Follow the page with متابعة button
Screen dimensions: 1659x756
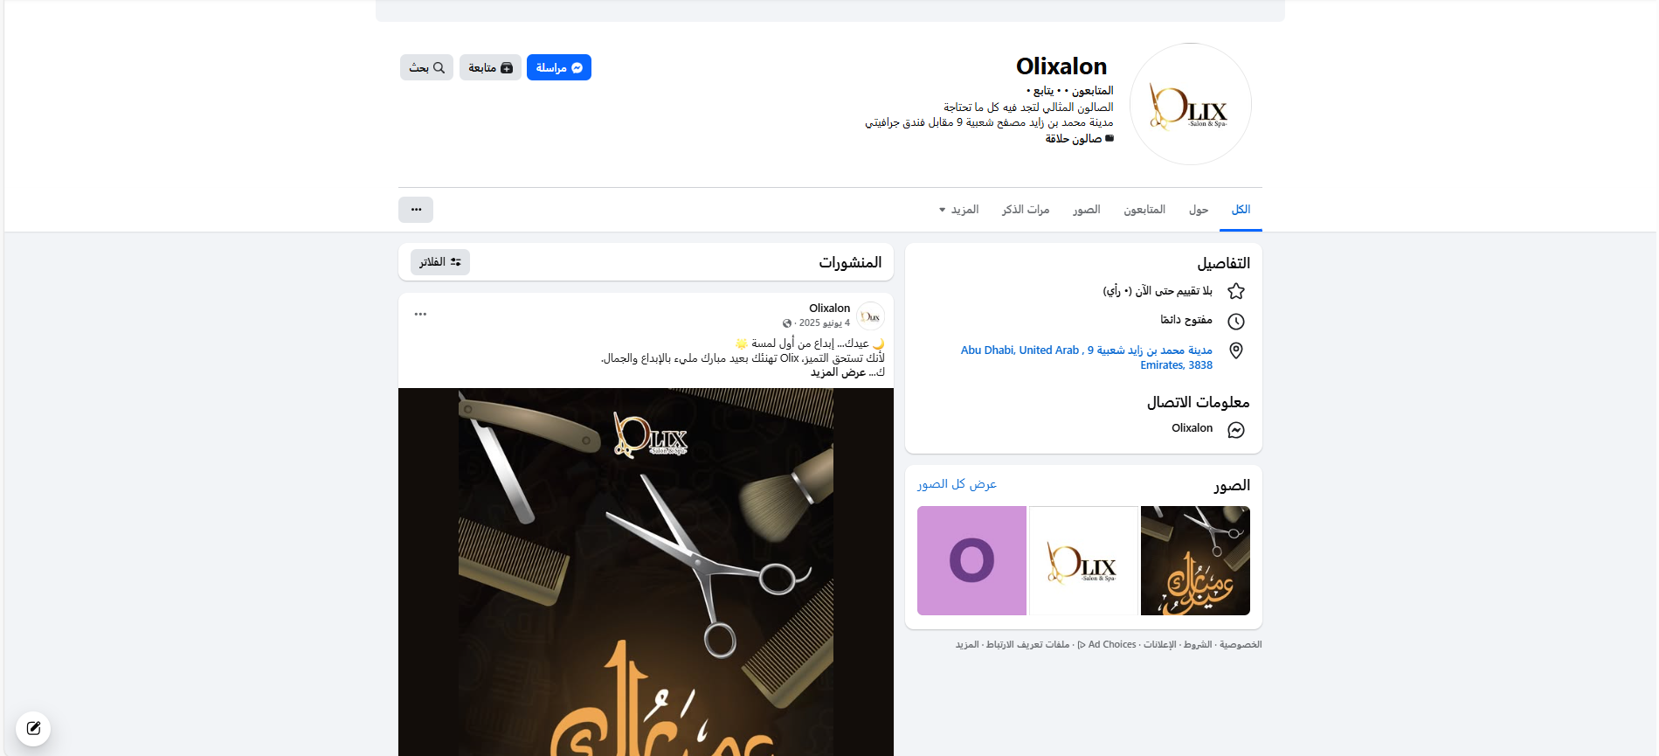tap(490, 67)
